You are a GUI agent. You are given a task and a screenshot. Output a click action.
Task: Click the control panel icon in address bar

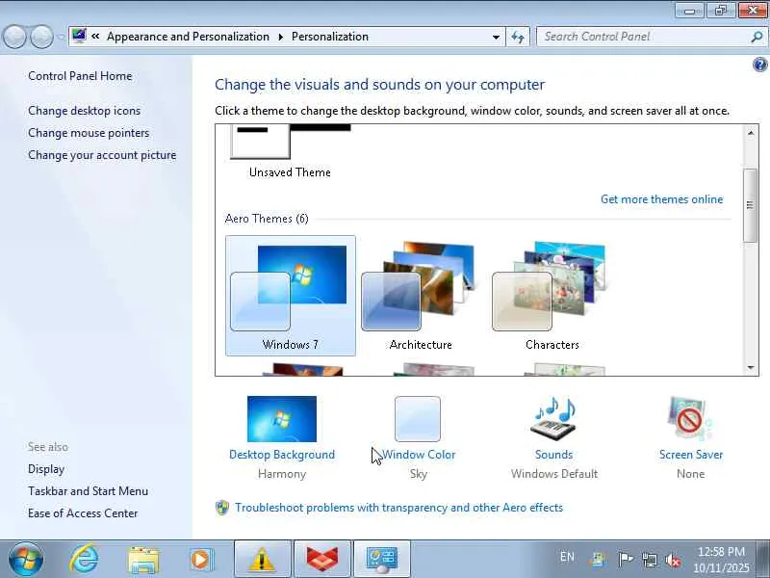[x=79, y=36]
